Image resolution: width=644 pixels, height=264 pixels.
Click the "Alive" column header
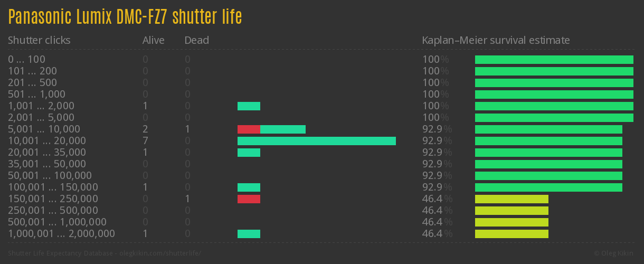(x=153, y=40)
